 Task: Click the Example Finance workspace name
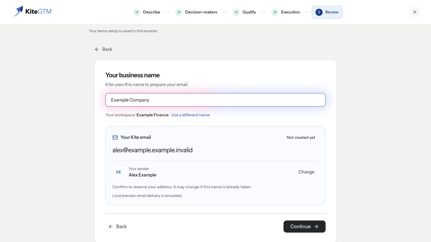153,115
